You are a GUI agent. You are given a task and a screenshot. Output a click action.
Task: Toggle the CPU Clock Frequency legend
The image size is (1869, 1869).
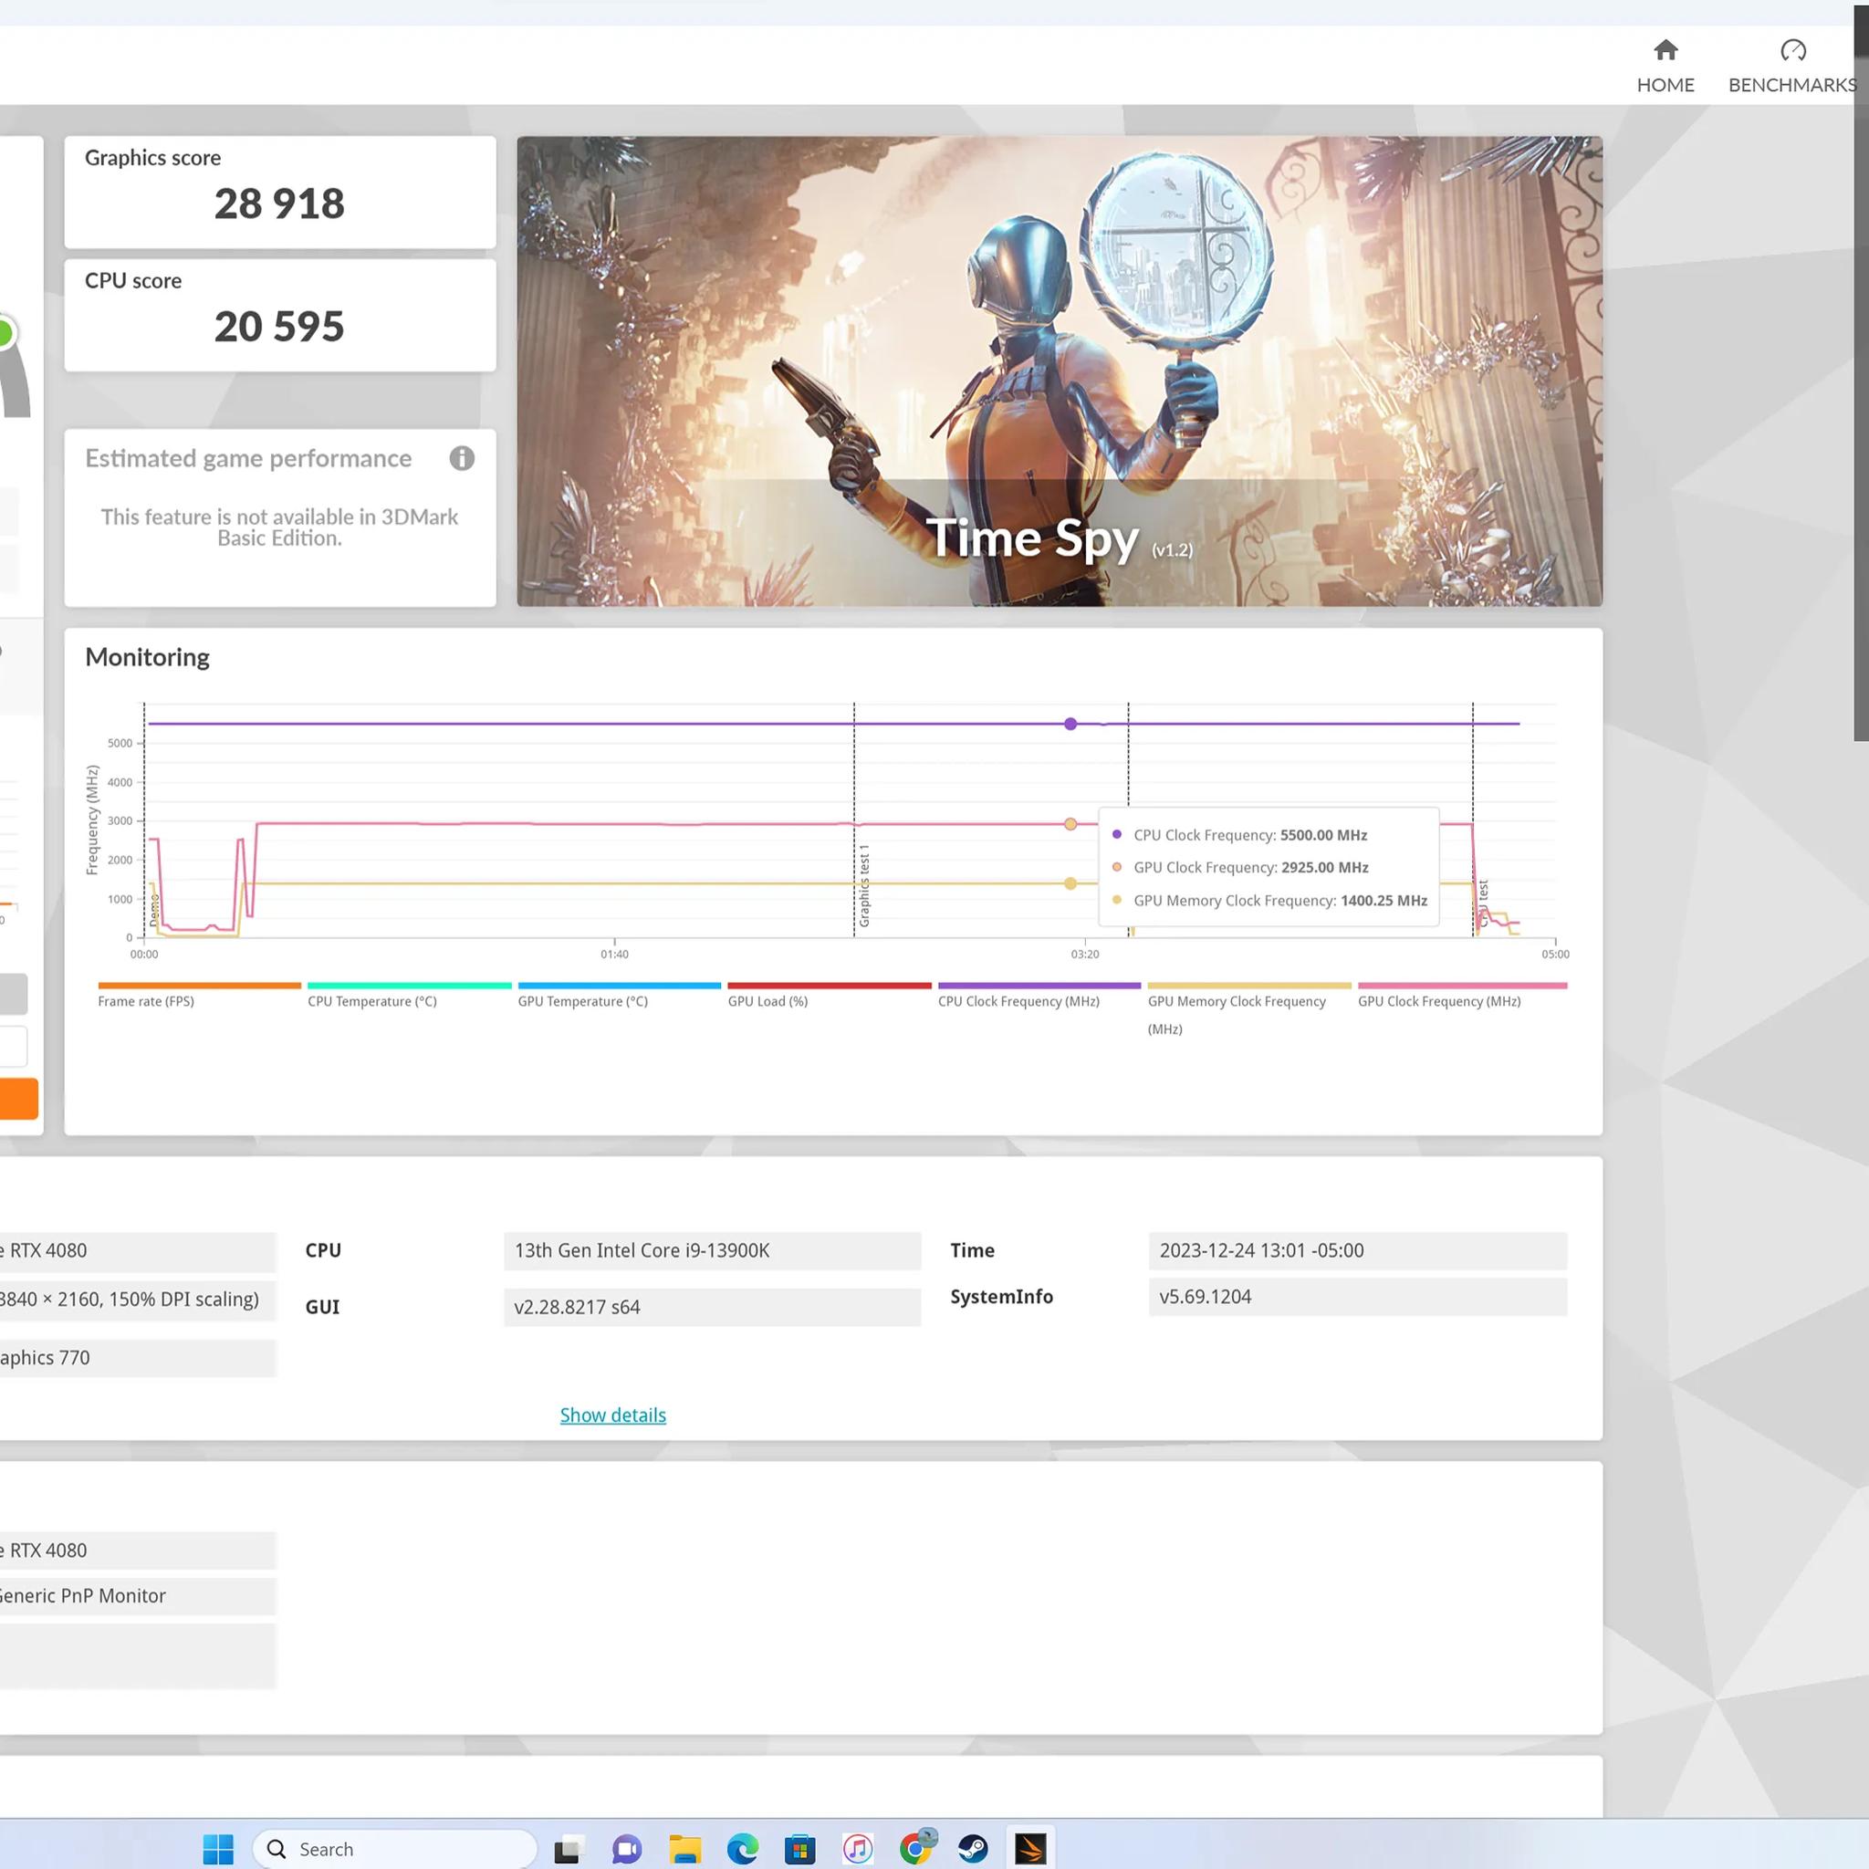pos(1039,996)
